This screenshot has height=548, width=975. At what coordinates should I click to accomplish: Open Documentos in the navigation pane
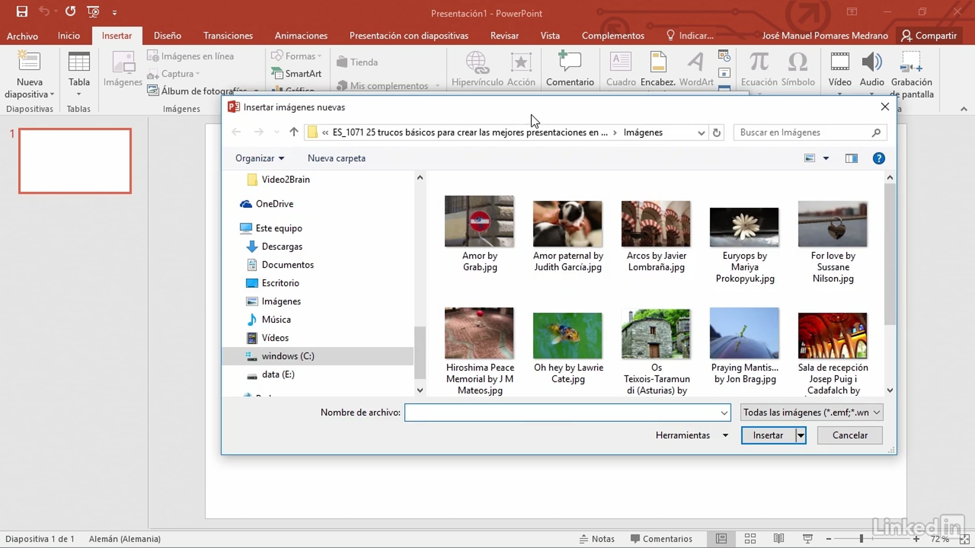coord(280,265)
